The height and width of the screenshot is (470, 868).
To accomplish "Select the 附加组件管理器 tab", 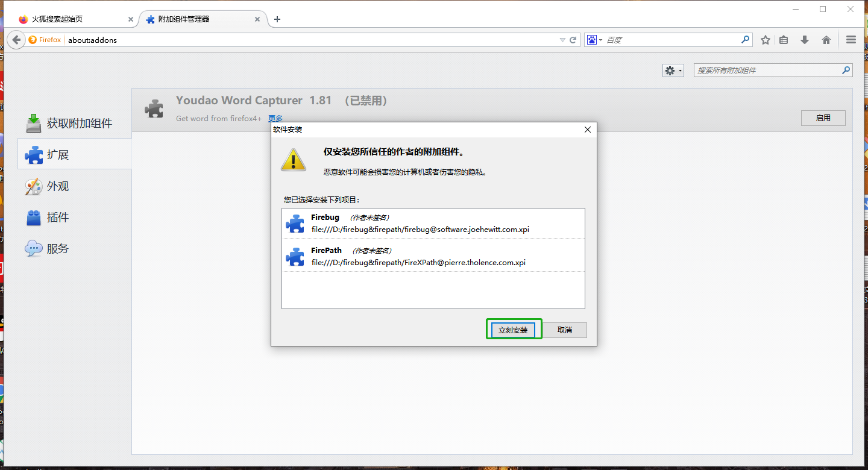I will [203, 19].
